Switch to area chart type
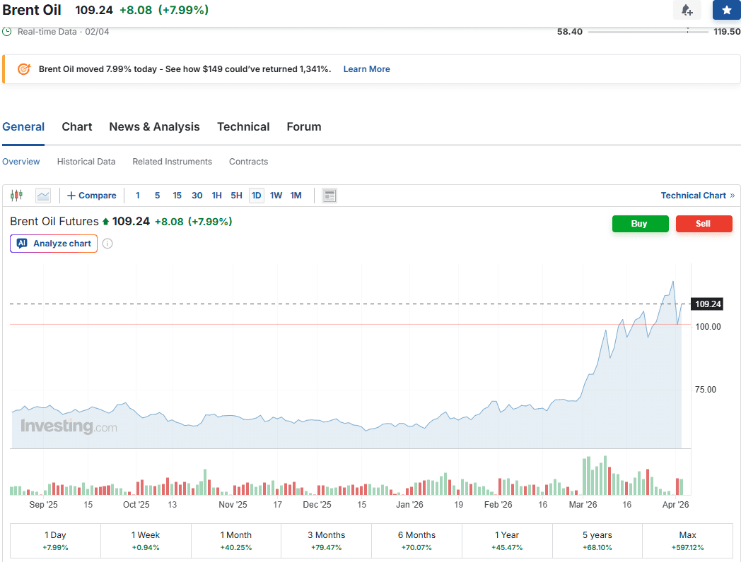Image resolution: width=741 pixels, height=562 pixels. coord(43,196)
